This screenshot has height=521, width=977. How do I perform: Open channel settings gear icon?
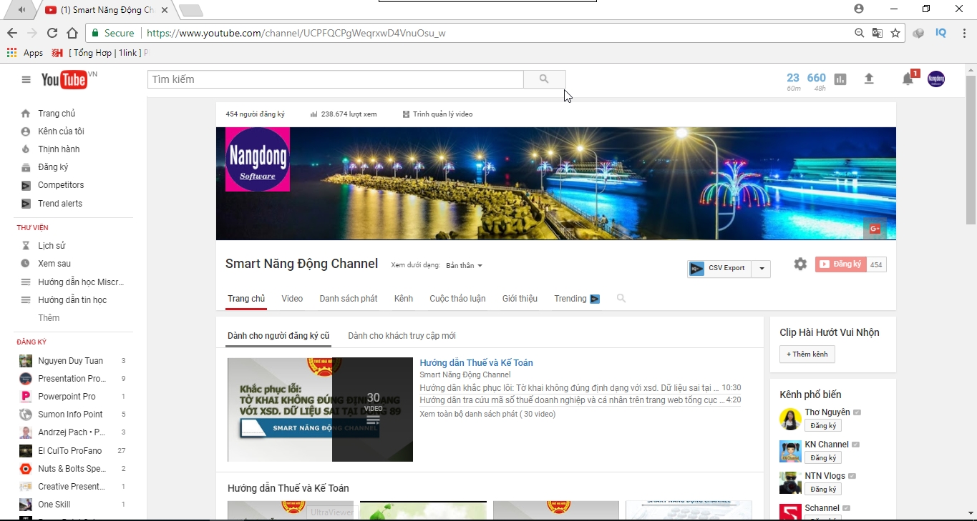click(800, 264)
